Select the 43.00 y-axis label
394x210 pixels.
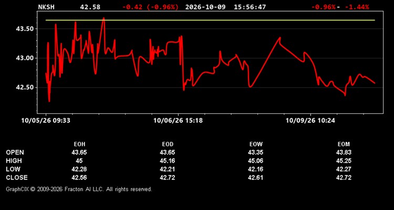coord(25,58)
